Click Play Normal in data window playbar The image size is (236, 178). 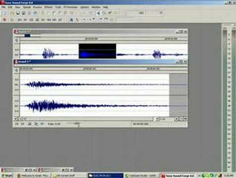pyautogui.click(x=36, y=124)
